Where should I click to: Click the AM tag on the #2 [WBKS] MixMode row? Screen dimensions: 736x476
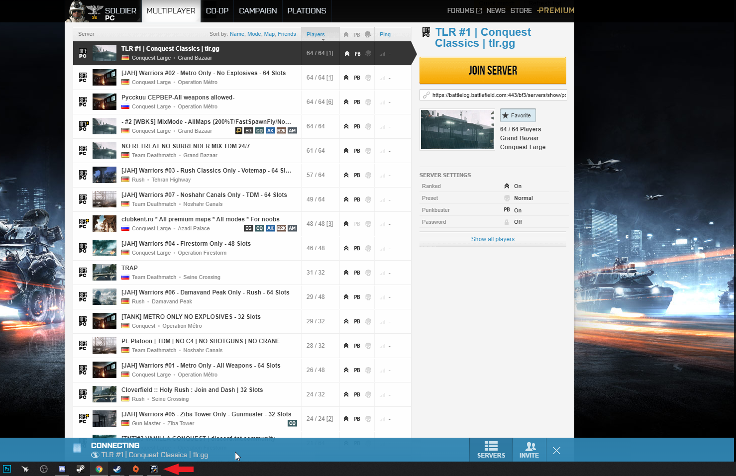coord(292,131)
